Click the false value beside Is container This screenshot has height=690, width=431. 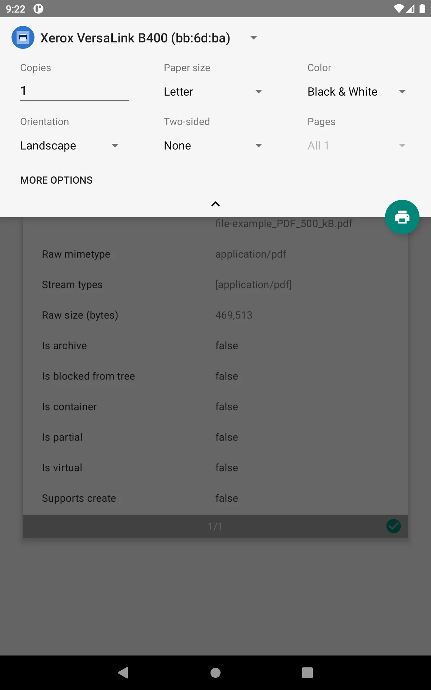(x=227, y=407)
